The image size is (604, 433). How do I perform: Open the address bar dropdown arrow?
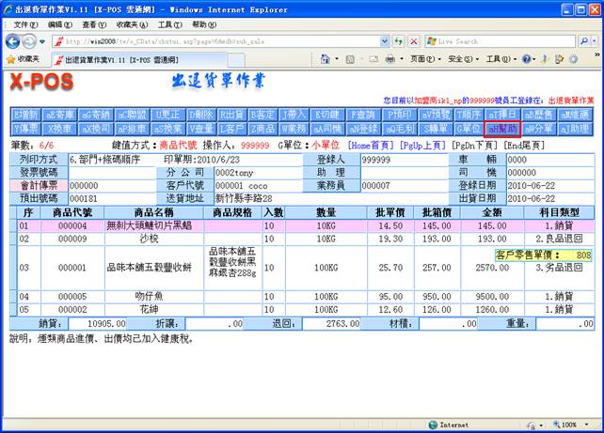click(383, 41)
